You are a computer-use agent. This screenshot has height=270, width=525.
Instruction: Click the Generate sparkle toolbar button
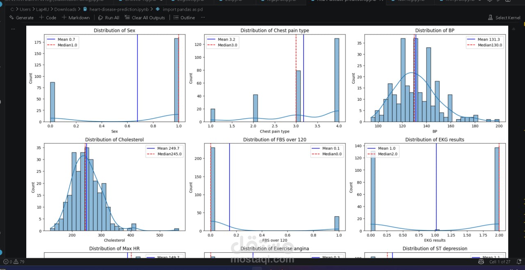(21, 18)
